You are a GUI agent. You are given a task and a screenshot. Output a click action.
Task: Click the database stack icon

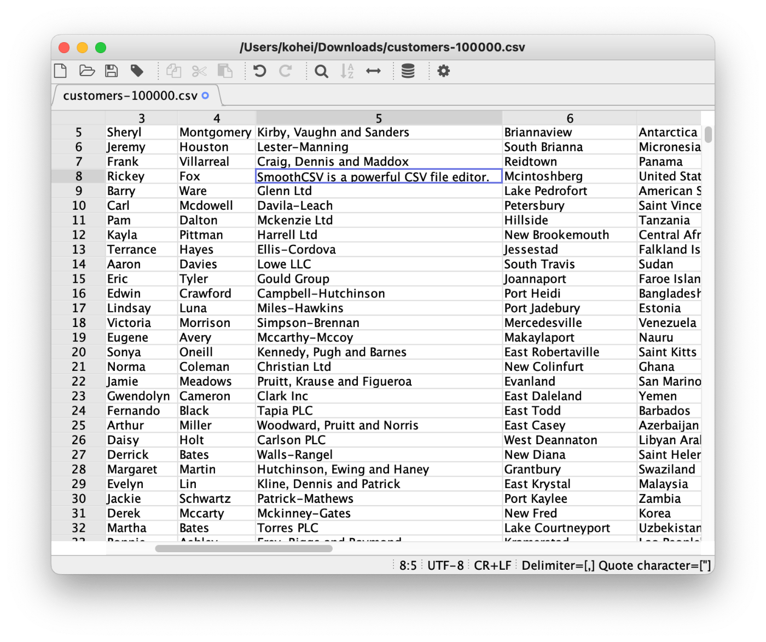tap(408, 71)
